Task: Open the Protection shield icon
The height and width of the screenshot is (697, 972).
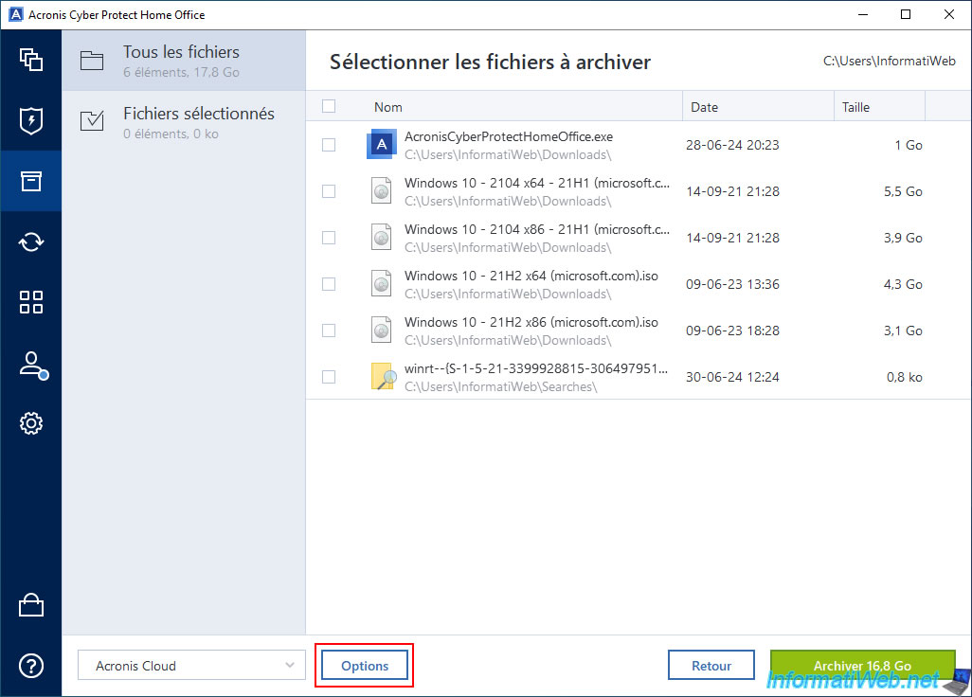Action: [x=30, y=120]
